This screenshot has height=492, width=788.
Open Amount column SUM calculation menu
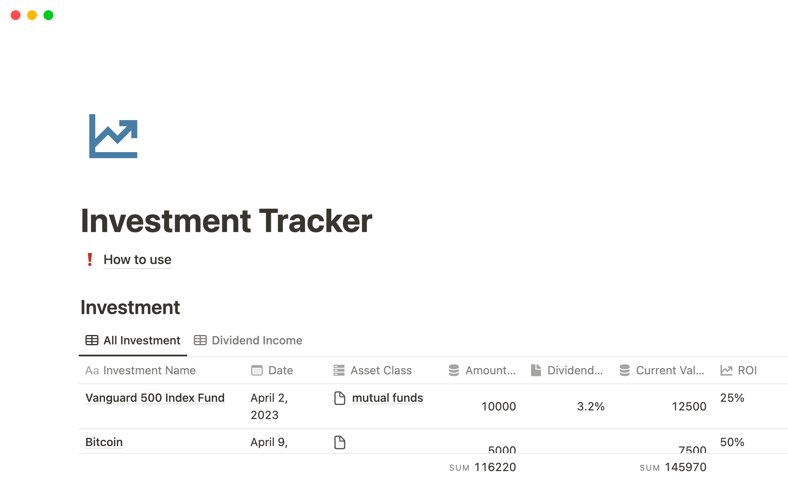(x=483, y=467)
